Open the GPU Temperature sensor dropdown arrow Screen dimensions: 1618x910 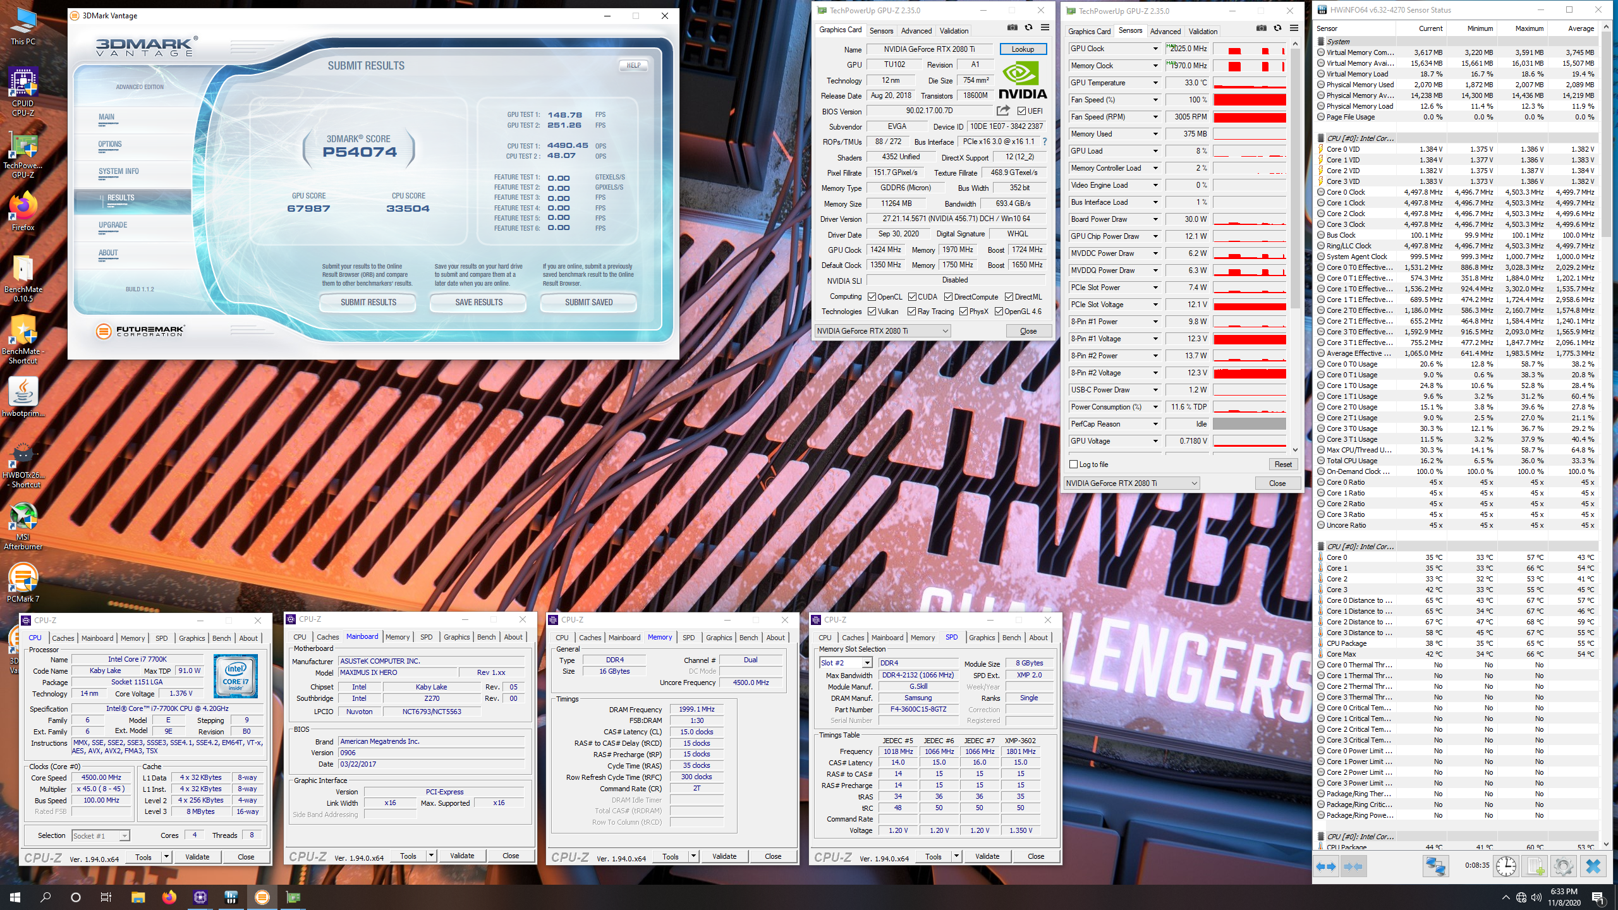tap(1155, 83)
